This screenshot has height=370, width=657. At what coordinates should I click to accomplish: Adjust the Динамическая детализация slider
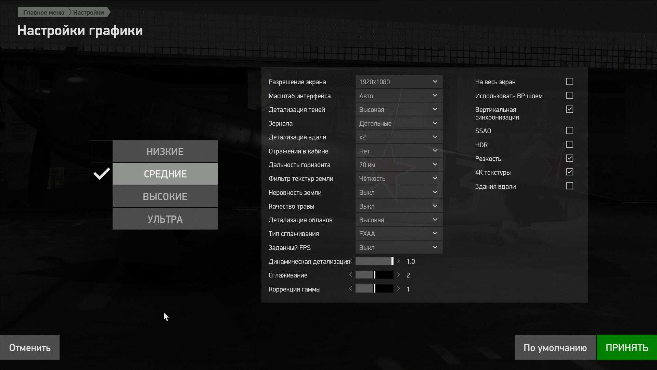374,261
